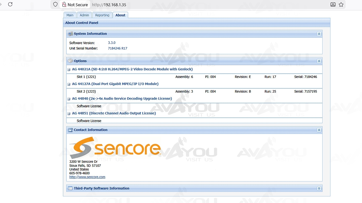Click the Contact Information telephone icon
Screen dimensions: 362x203
tap(71, 130)
